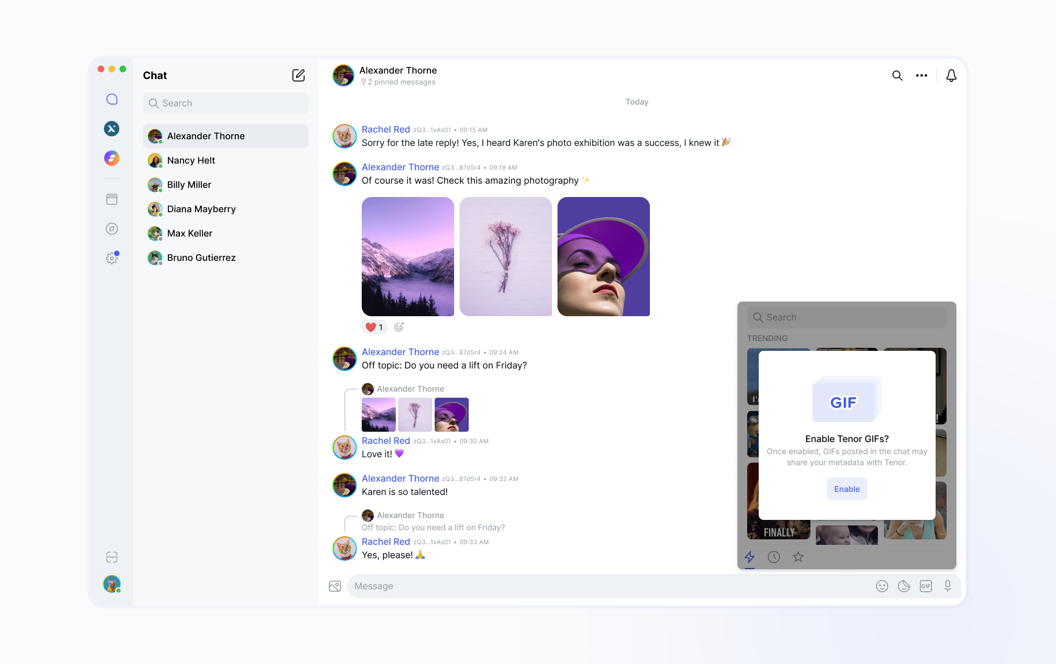Click the mountain thumbnail in quoted reply
Screen dimensions: 1056x664
coord(379,415)
